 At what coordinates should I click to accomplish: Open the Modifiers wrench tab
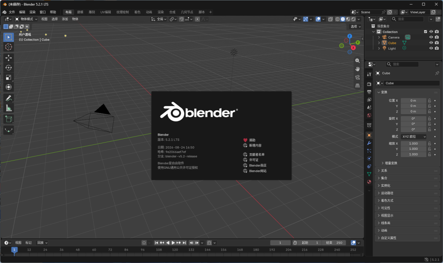pyautogui.click(x=369, y=143)
